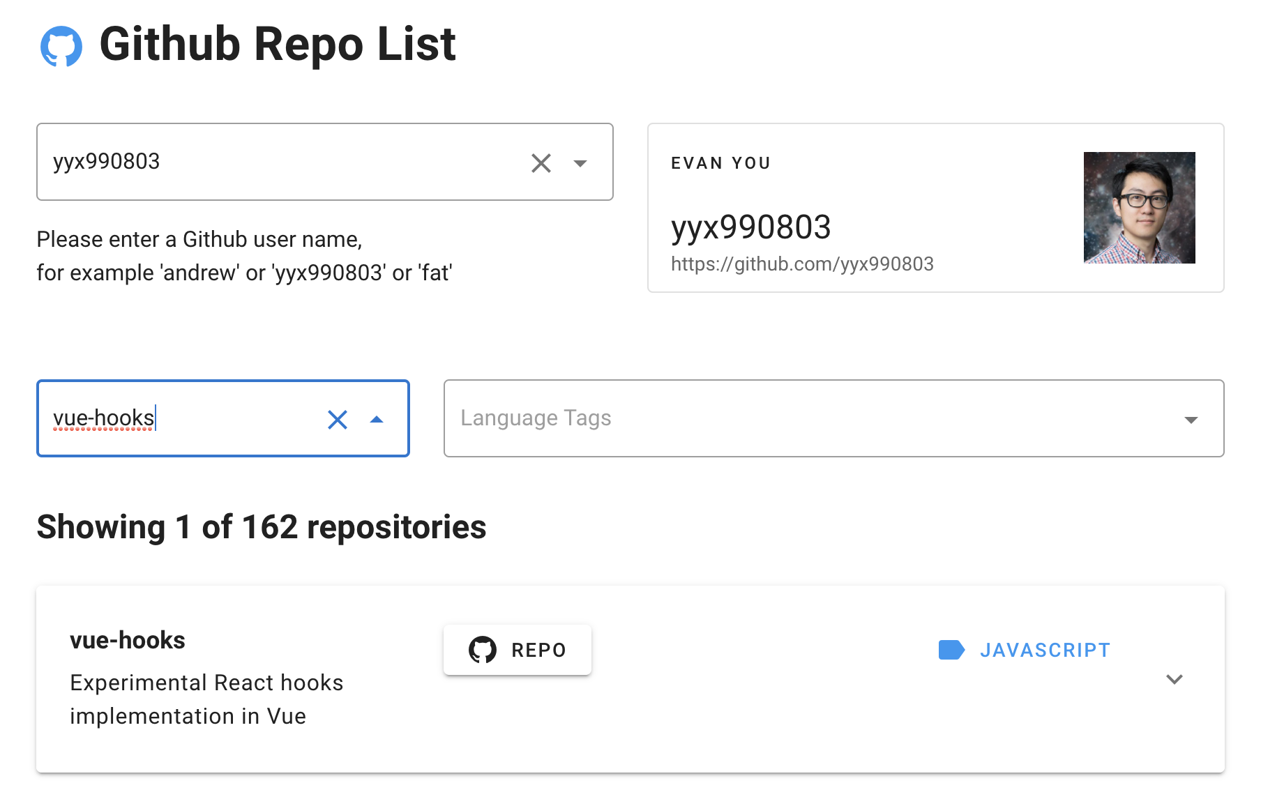Viewport: 1261px width, 806px height.
Task: Click the Github Repo List title
Action: click(x=278, y=45)
